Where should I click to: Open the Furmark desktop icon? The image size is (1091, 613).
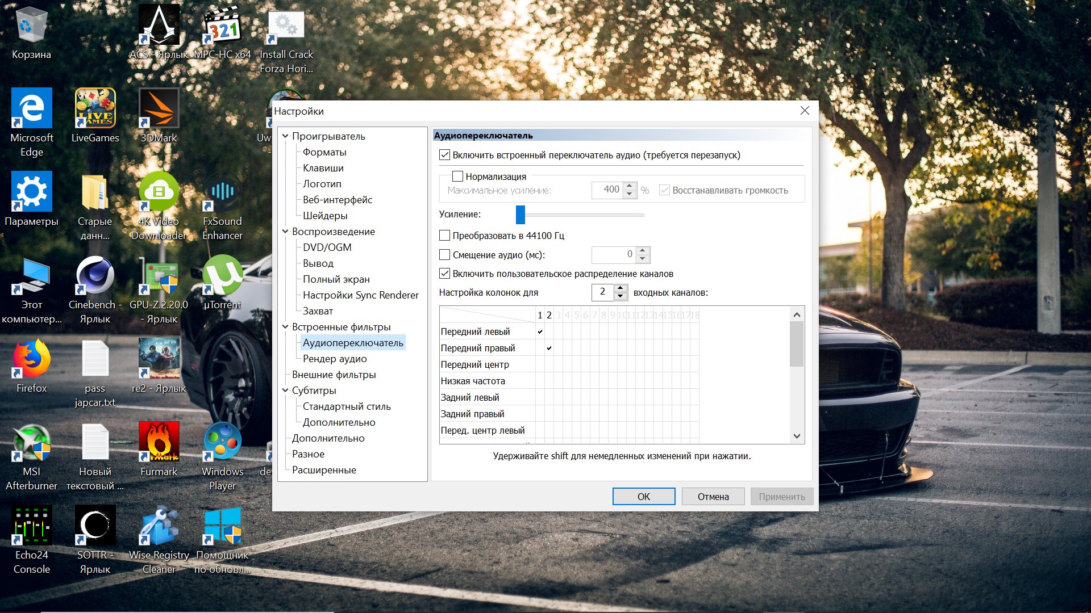[x=159, y=443]
